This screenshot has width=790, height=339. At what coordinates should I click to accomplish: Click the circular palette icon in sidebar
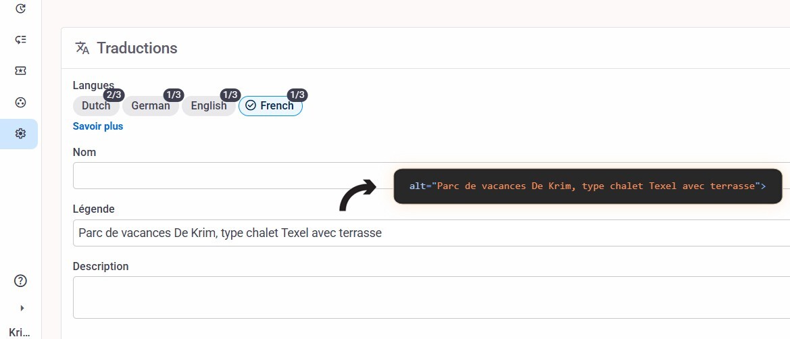(x=20, y=103)
